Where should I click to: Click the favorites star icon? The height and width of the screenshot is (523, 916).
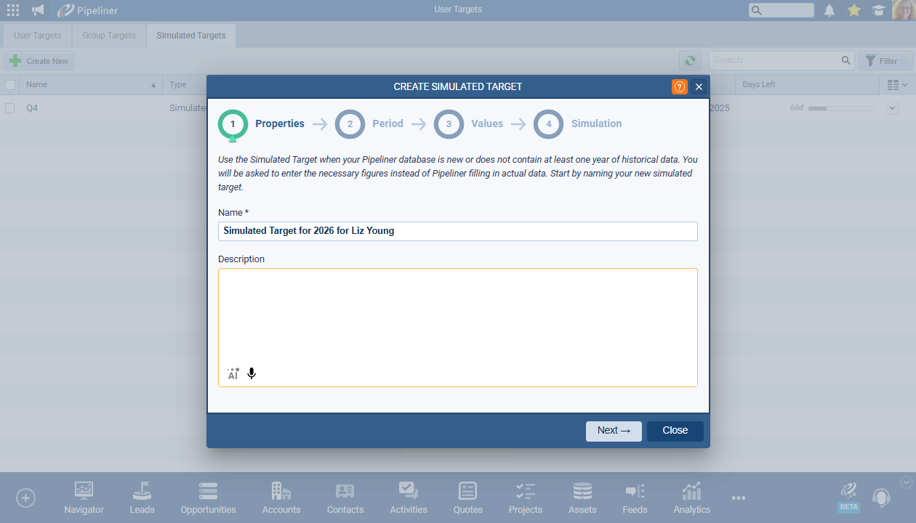coord(854,10)
